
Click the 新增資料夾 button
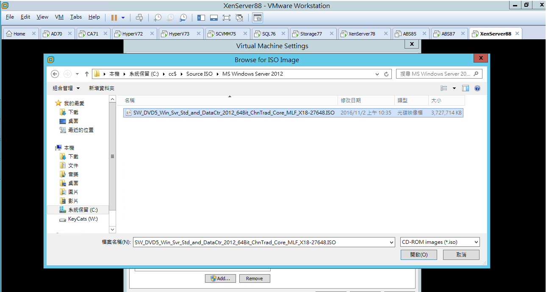click(x=102, y=88)
